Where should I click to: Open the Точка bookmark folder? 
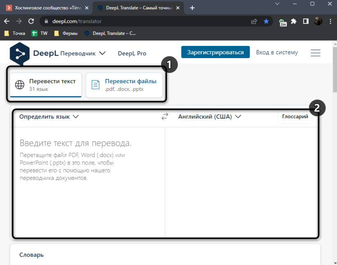point(15,33)
